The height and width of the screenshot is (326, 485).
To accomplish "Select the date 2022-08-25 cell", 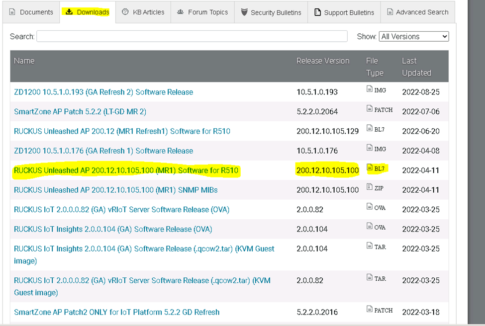I will coord(421,92).
